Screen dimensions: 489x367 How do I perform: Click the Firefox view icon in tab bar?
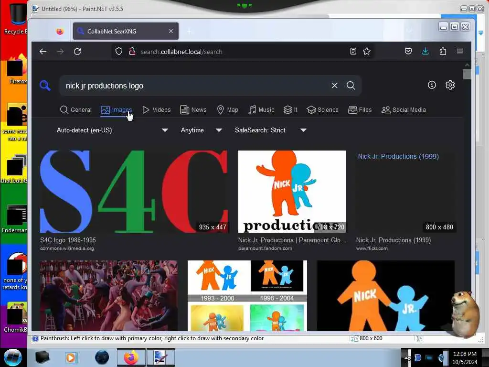pos(60,31)
